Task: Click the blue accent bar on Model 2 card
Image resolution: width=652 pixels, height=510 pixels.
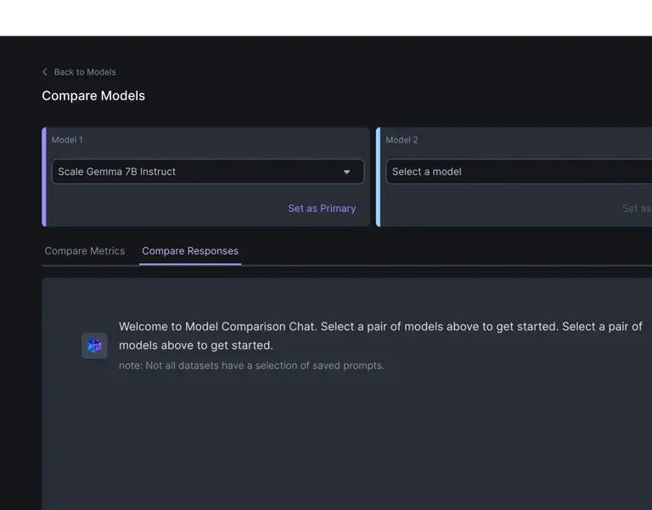Action: [x=378, y=177]
